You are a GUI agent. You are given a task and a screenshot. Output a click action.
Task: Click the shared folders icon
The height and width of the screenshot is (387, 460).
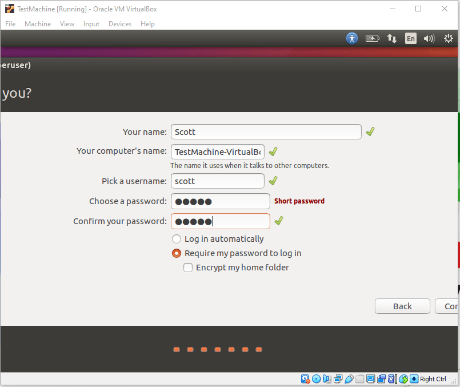[x=359, y=379]
